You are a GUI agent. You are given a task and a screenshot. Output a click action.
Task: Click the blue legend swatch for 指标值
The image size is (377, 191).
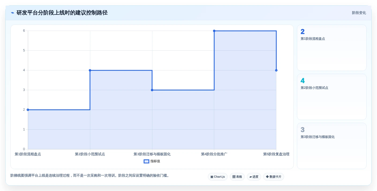pyautogui.click(x=146, y=161)
